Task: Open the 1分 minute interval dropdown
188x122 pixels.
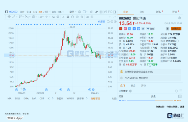Action: click(x=47, y=12)
